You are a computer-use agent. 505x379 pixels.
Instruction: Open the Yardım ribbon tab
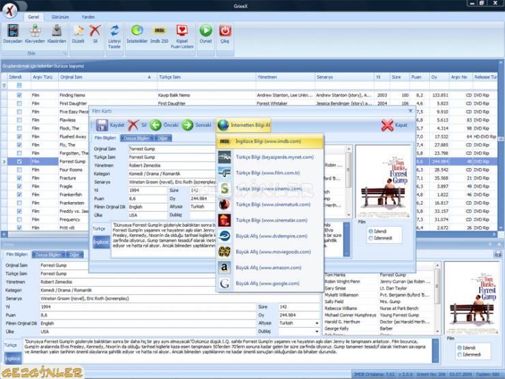[88, 17]
